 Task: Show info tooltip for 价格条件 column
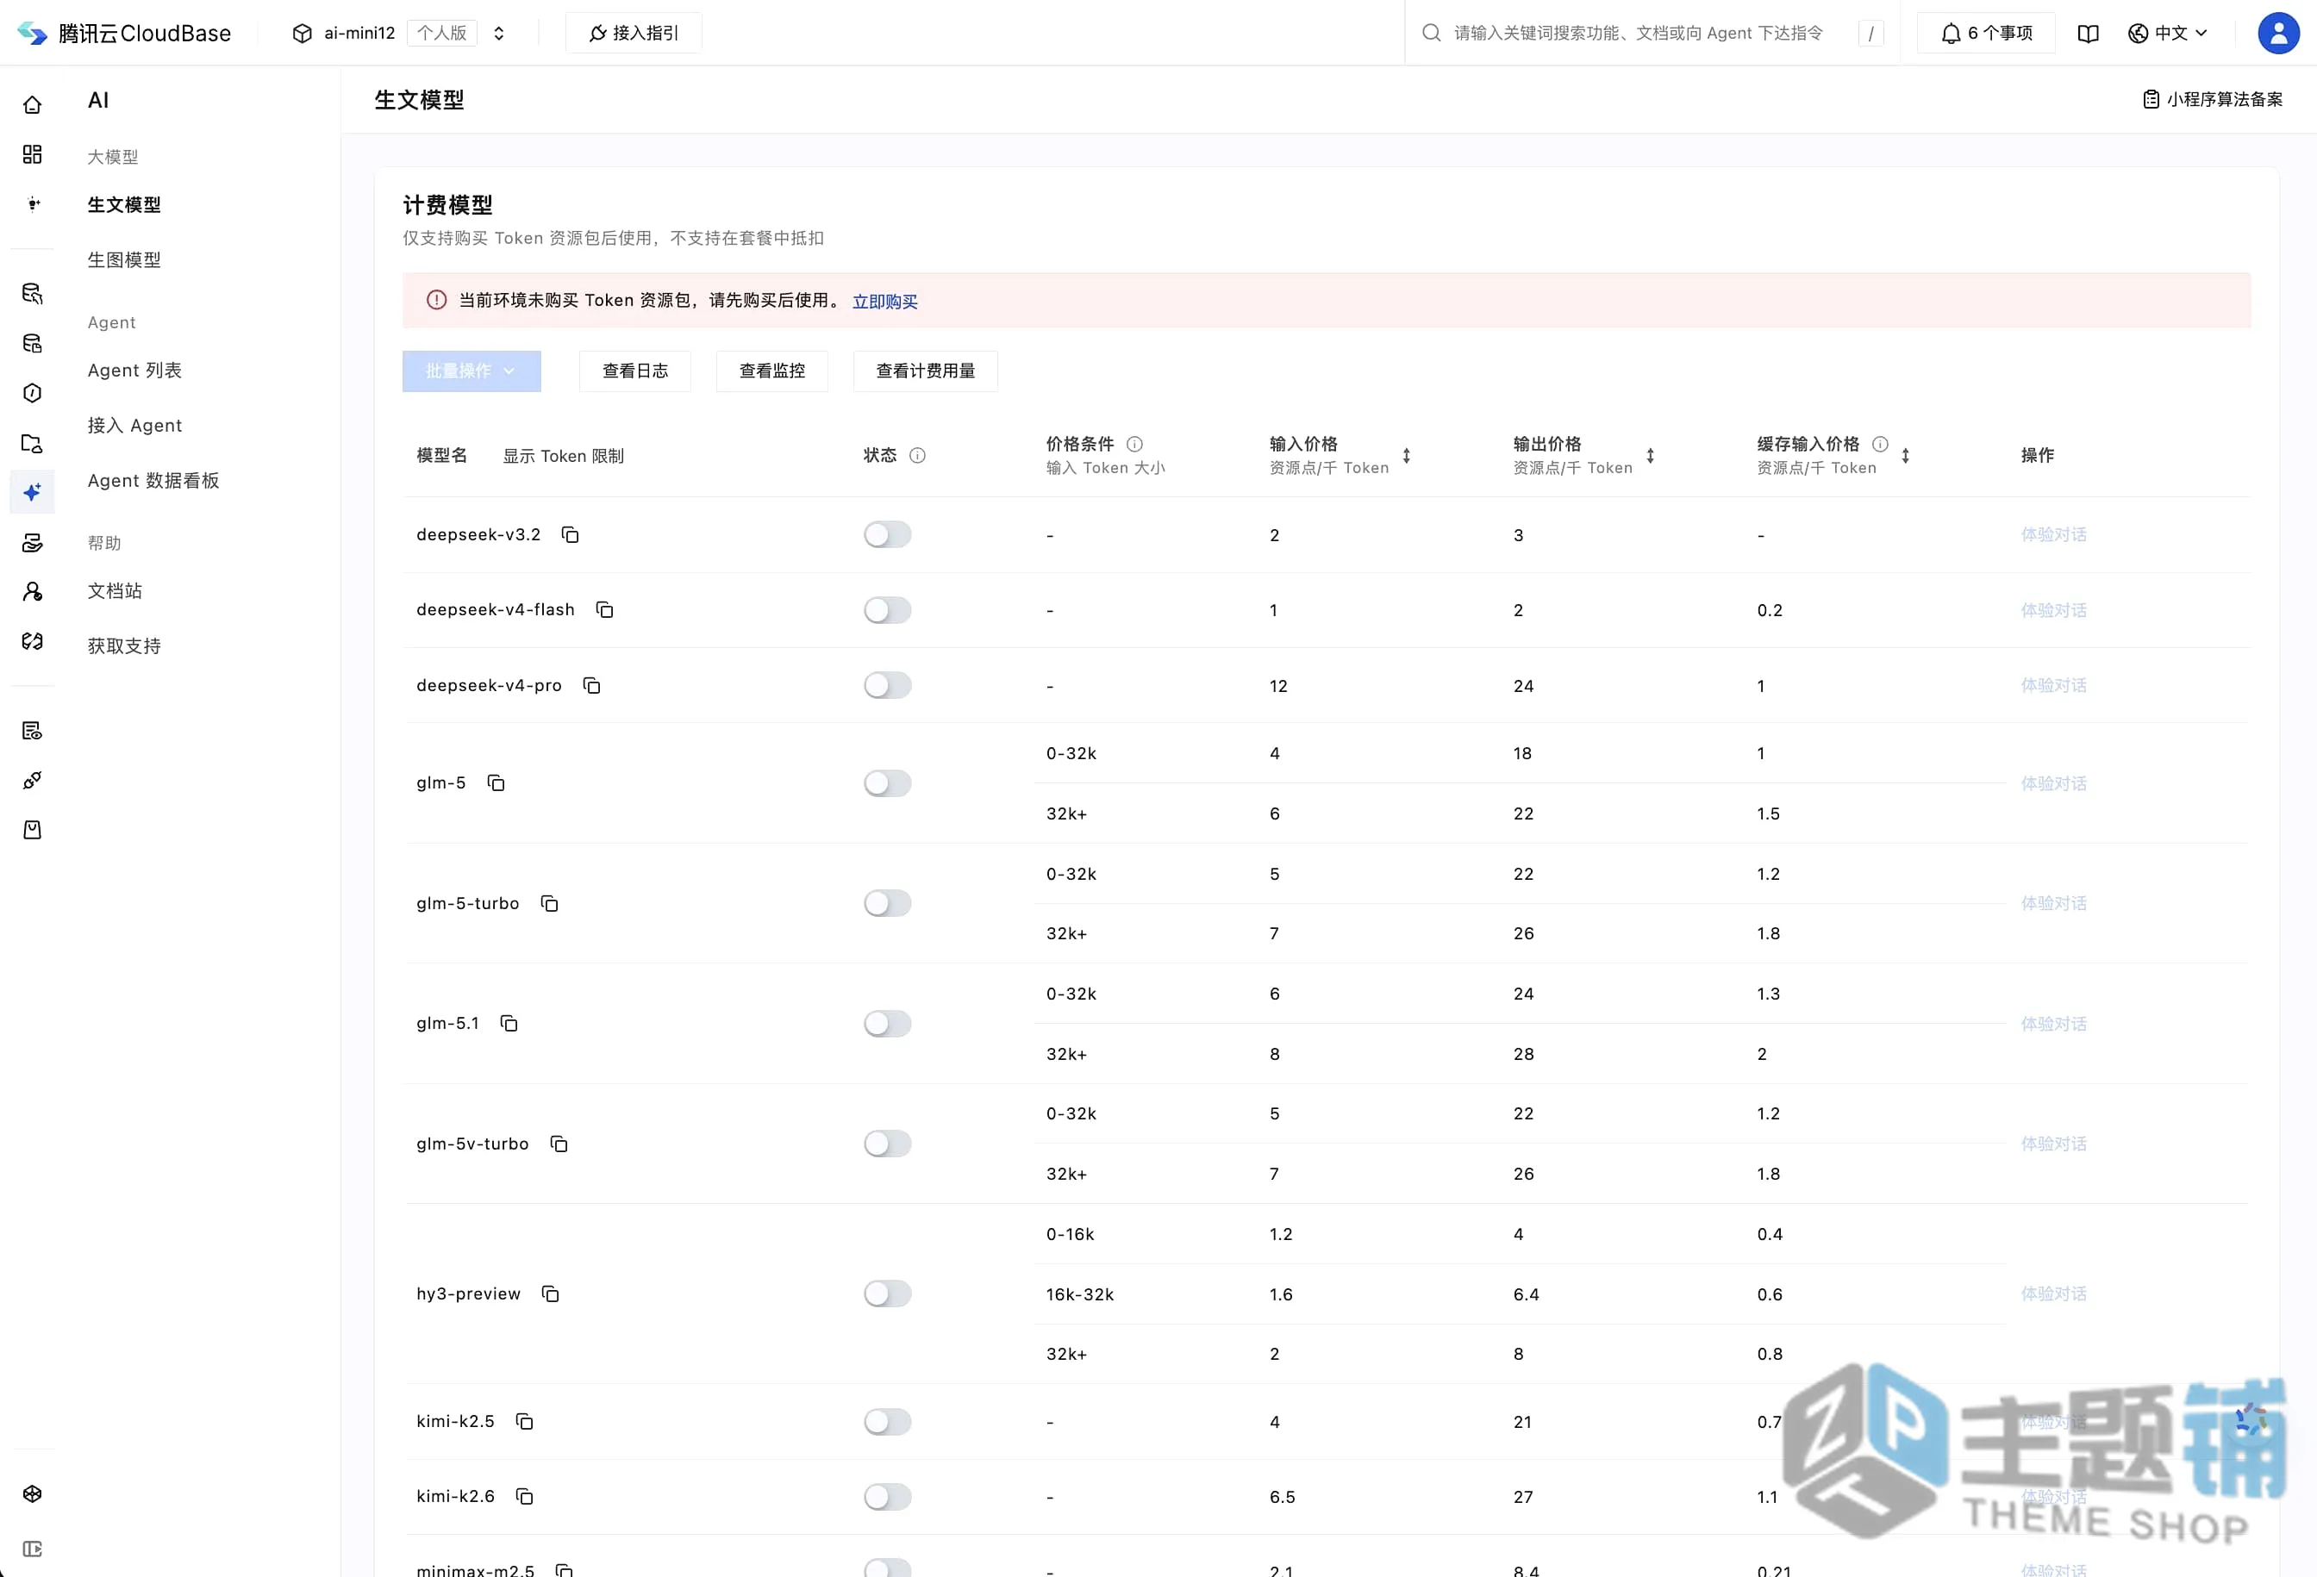[1134, 445]
